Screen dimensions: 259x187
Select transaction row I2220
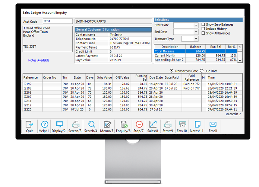coord(132,109)
